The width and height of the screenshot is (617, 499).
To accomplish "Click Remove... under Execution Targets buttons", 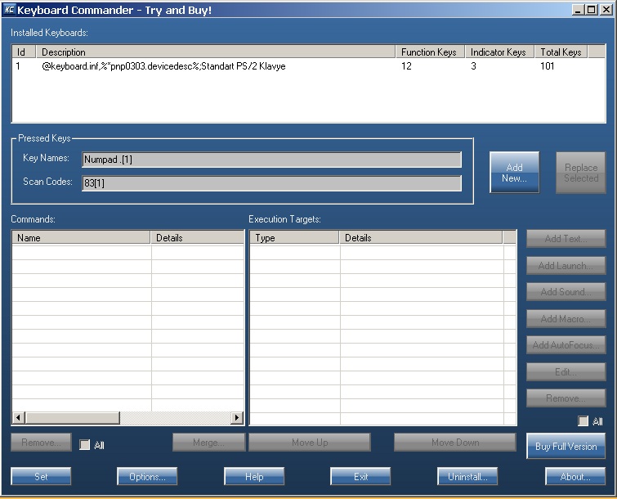I will (x=566, y=398).
